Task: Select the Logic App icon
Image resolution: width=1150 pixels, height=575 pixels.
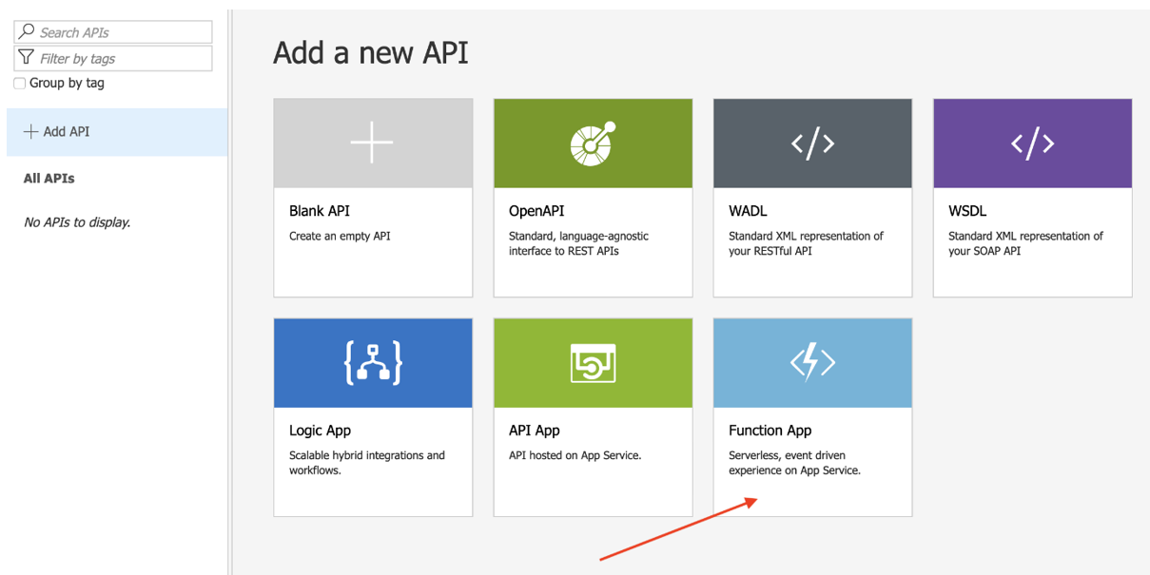Action: (x=372, y=362)
